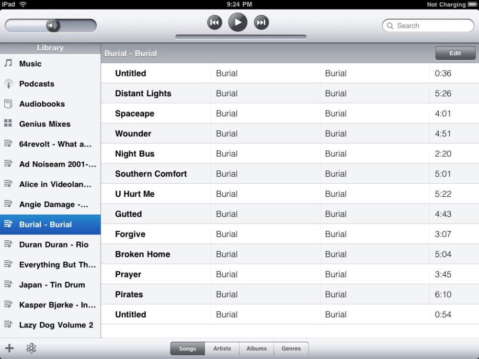The height and width of the screenshot is (359, 479).
Task: Select the Duran Duran - Rio playlist
Action: (x=50, y=245)
